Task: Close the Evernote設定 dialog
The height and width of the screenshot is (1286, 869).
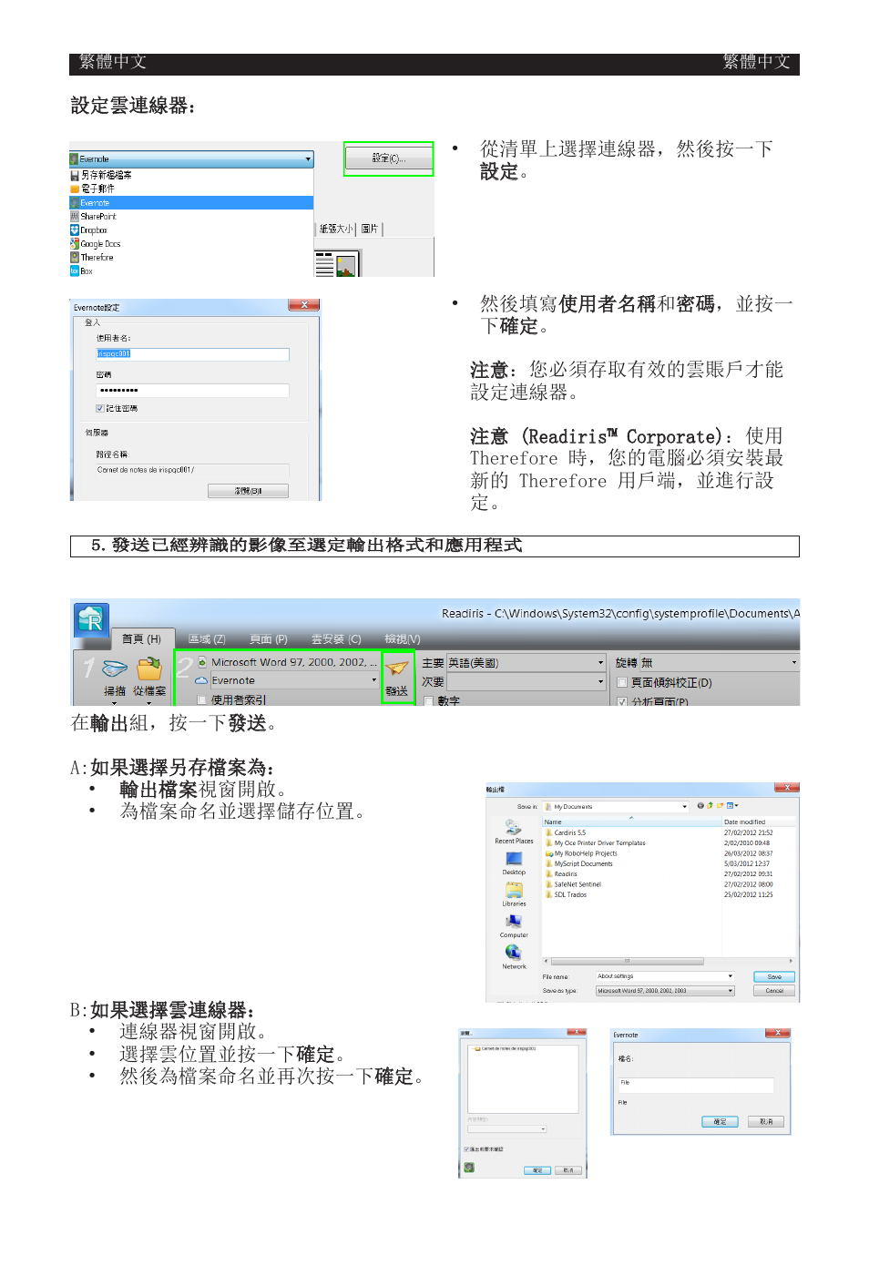Action: [x=303, y=305]
